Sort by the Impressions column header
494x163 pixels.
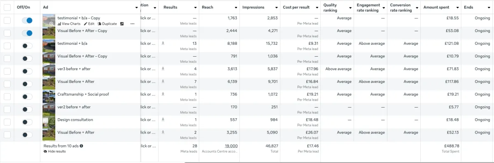point(253,7)
